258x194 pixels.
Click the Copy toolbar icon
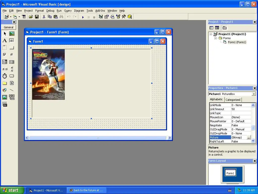click(x=50, y=17)
